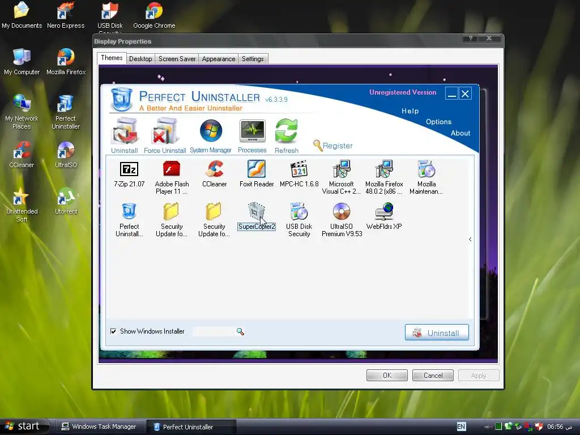Viewport: 580px width, 435px height.
Task: Open System Manager tool
Action: [211, 135]
